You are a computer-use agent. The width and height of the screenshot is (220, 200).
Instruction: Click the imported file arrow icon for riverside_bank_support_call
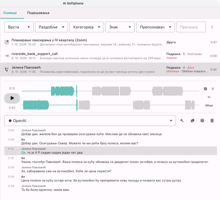(7, 56)
